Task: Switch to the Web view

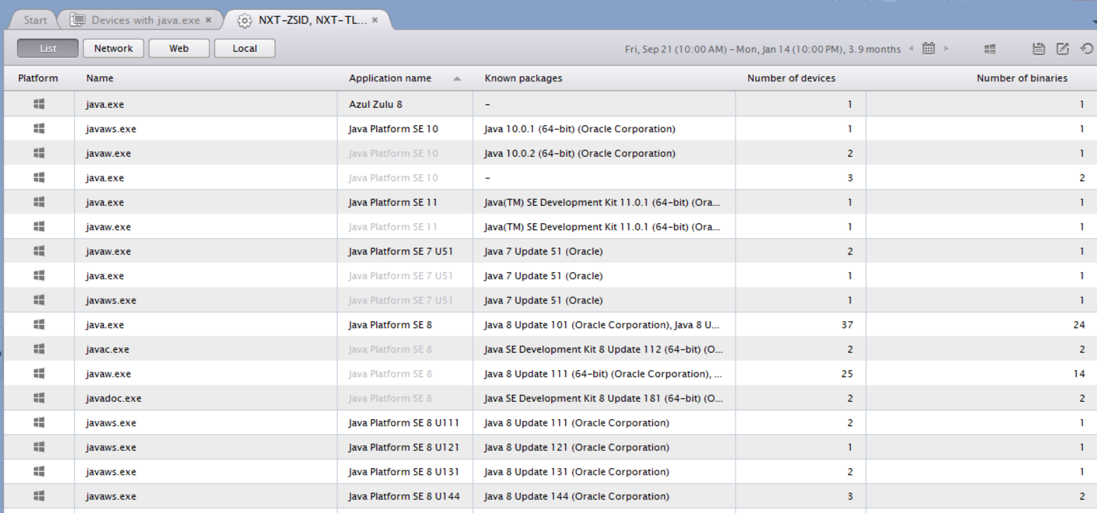Action: pos(179,48)
